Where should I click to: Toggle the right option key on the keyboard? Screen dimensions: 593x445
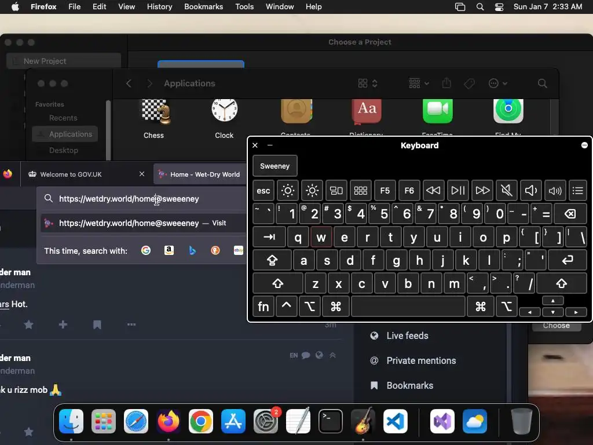click(x=506, y=307)
